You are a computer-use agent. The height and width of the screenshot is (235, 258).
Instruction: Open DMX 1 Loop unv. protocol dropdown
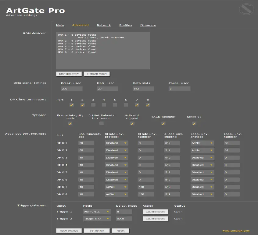(202, 143)
